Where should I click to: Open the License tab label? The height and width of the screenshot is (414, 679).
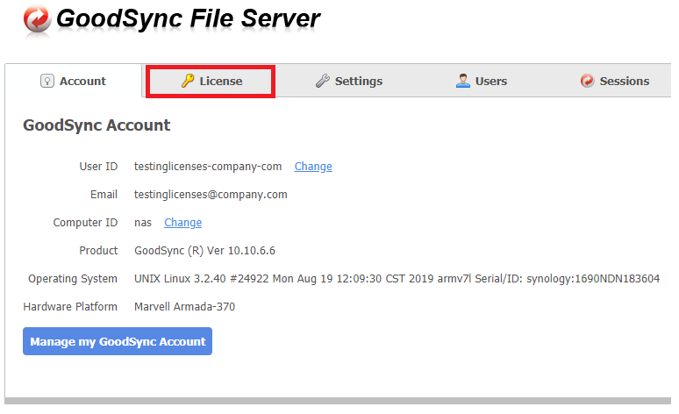tap(221, 81)
